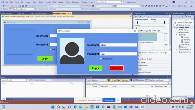Click the Error List build-filter icon
195x110 pixels.
(147, 80)
